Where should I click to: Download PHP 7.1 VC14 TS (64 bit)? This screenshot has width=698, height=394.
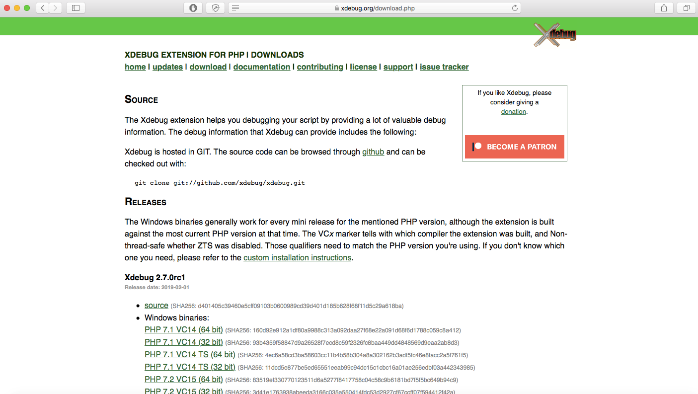pos(190,355)
